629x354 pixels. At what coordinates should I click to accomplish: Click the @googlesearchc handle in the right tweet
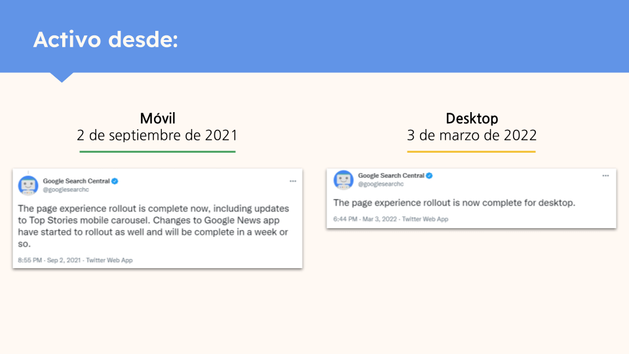(381, 184)
